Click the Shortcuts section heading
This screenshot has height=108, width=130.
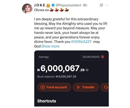[47, 101]
